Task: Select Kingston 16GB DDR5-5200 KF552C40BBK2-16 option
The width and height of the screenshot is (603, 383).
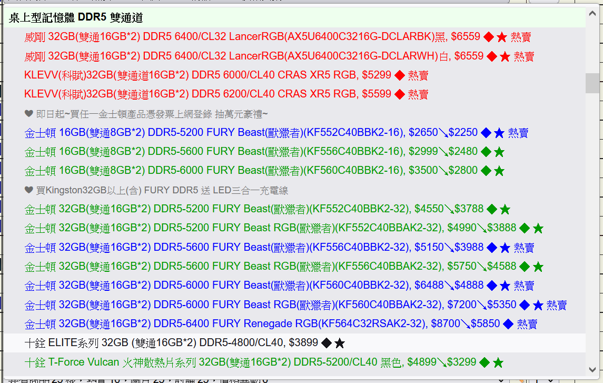Action: [294, 133]
